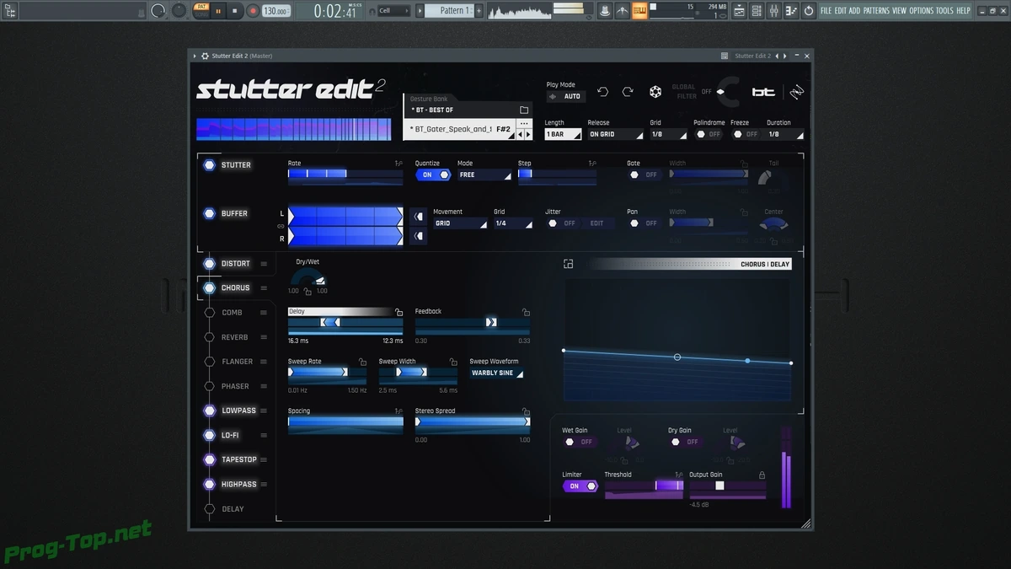
Task: Toggle the Buffer module on/off
Action: pyautogui.click(x=209, y=214)
